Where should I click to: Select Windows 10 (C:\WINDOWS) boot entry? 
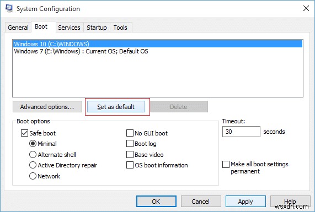pyautogui.click(x=158, y=44)
